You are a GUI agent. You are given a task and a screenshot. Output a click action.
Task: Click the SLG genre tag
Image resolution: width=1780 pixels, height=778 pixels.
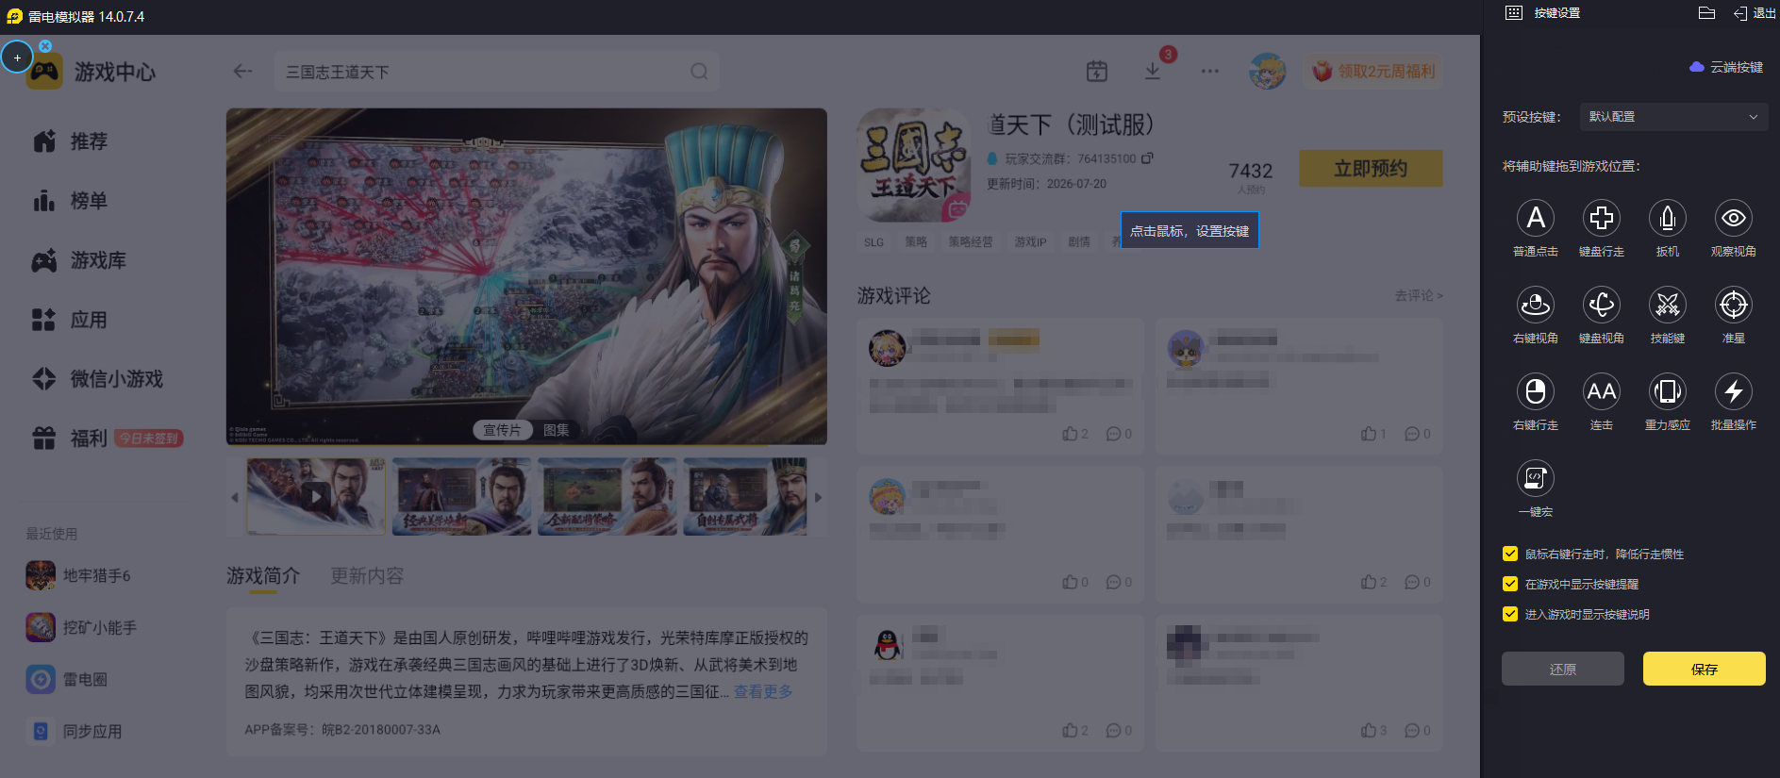pyautogui.click(x=874, y=242)
